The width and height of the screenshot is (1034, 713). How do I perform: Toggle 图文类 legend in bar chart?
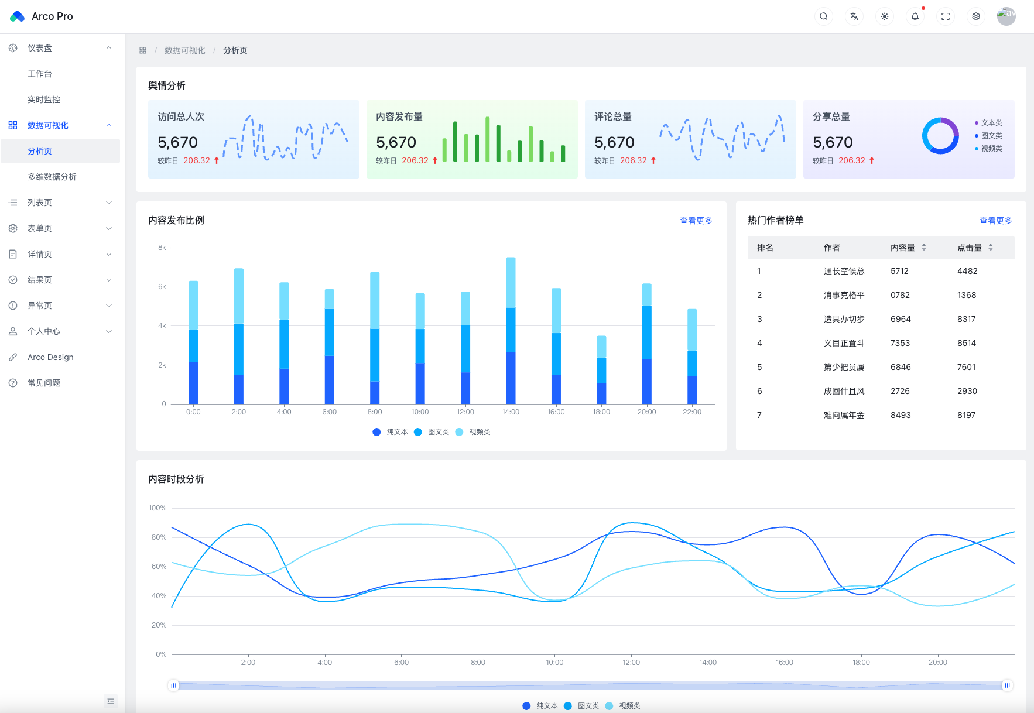pos(432,432)
